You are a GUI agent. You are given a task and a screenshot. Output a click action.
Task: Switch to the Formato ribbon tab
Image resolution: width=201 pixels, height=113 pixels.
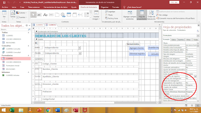pos(116,7)
